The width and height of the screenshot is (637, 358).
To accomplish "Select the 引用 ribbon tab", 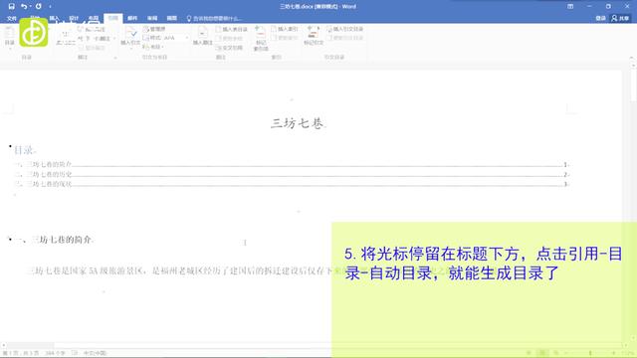I will (x=112, y=18).
